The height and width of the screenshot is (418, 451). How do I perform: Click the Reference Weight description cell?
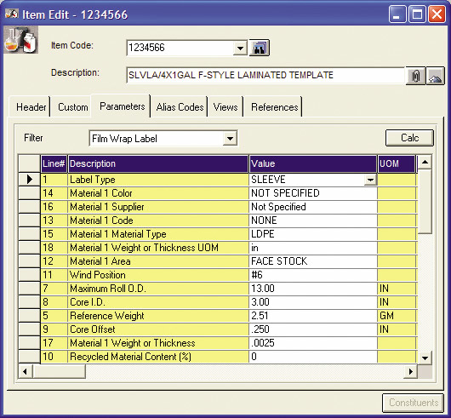coord(158,316)
